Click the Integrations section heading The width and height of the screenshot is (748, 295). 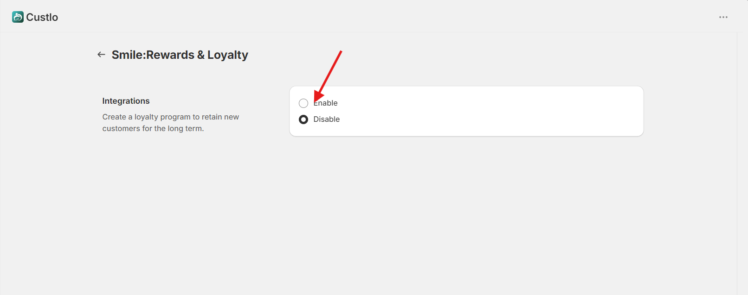[x=126, y=101]
